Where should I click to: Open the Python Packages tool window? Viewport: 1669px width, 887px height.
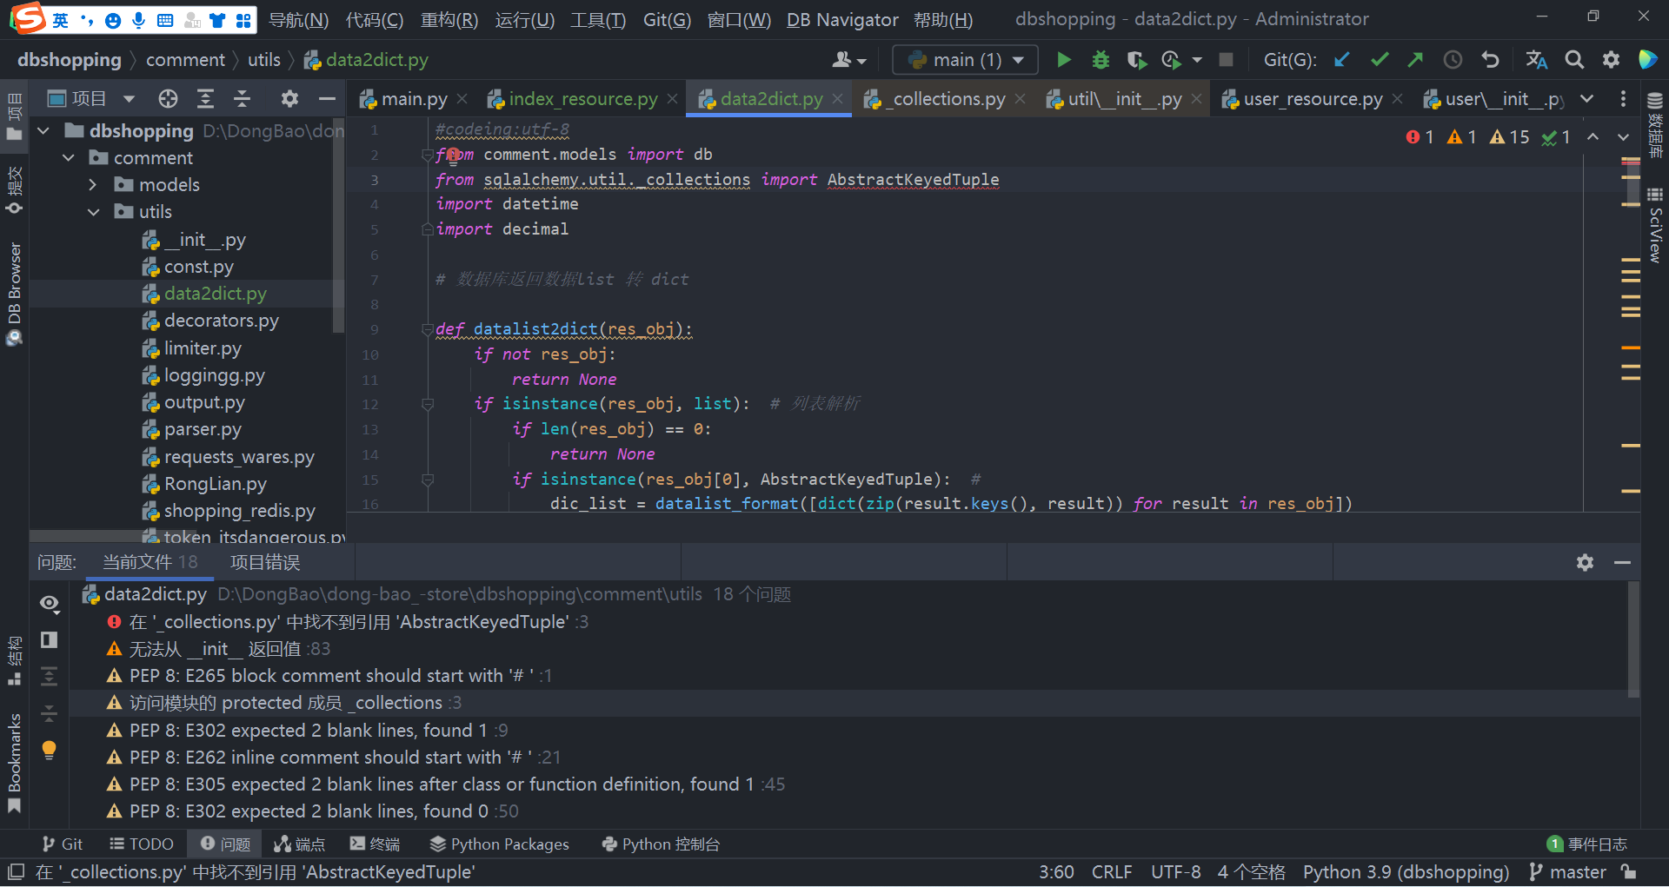(x=500, y=844)
